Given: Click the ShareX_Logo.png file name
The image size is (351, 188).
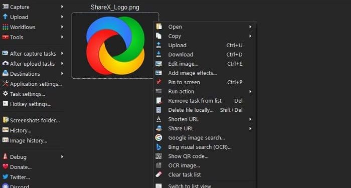Looking at the screenshot, I should 115,8.
